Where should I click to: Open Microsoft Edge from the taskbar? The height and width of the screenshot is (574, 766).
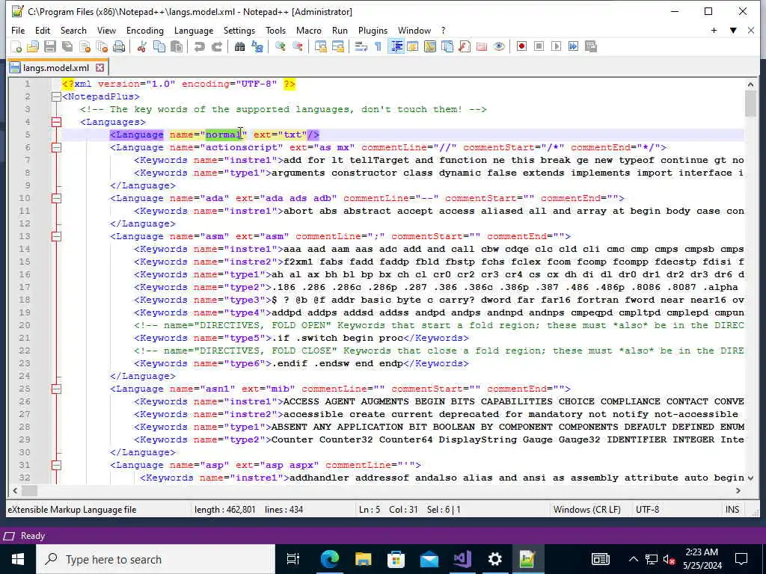tap(330, 559)
